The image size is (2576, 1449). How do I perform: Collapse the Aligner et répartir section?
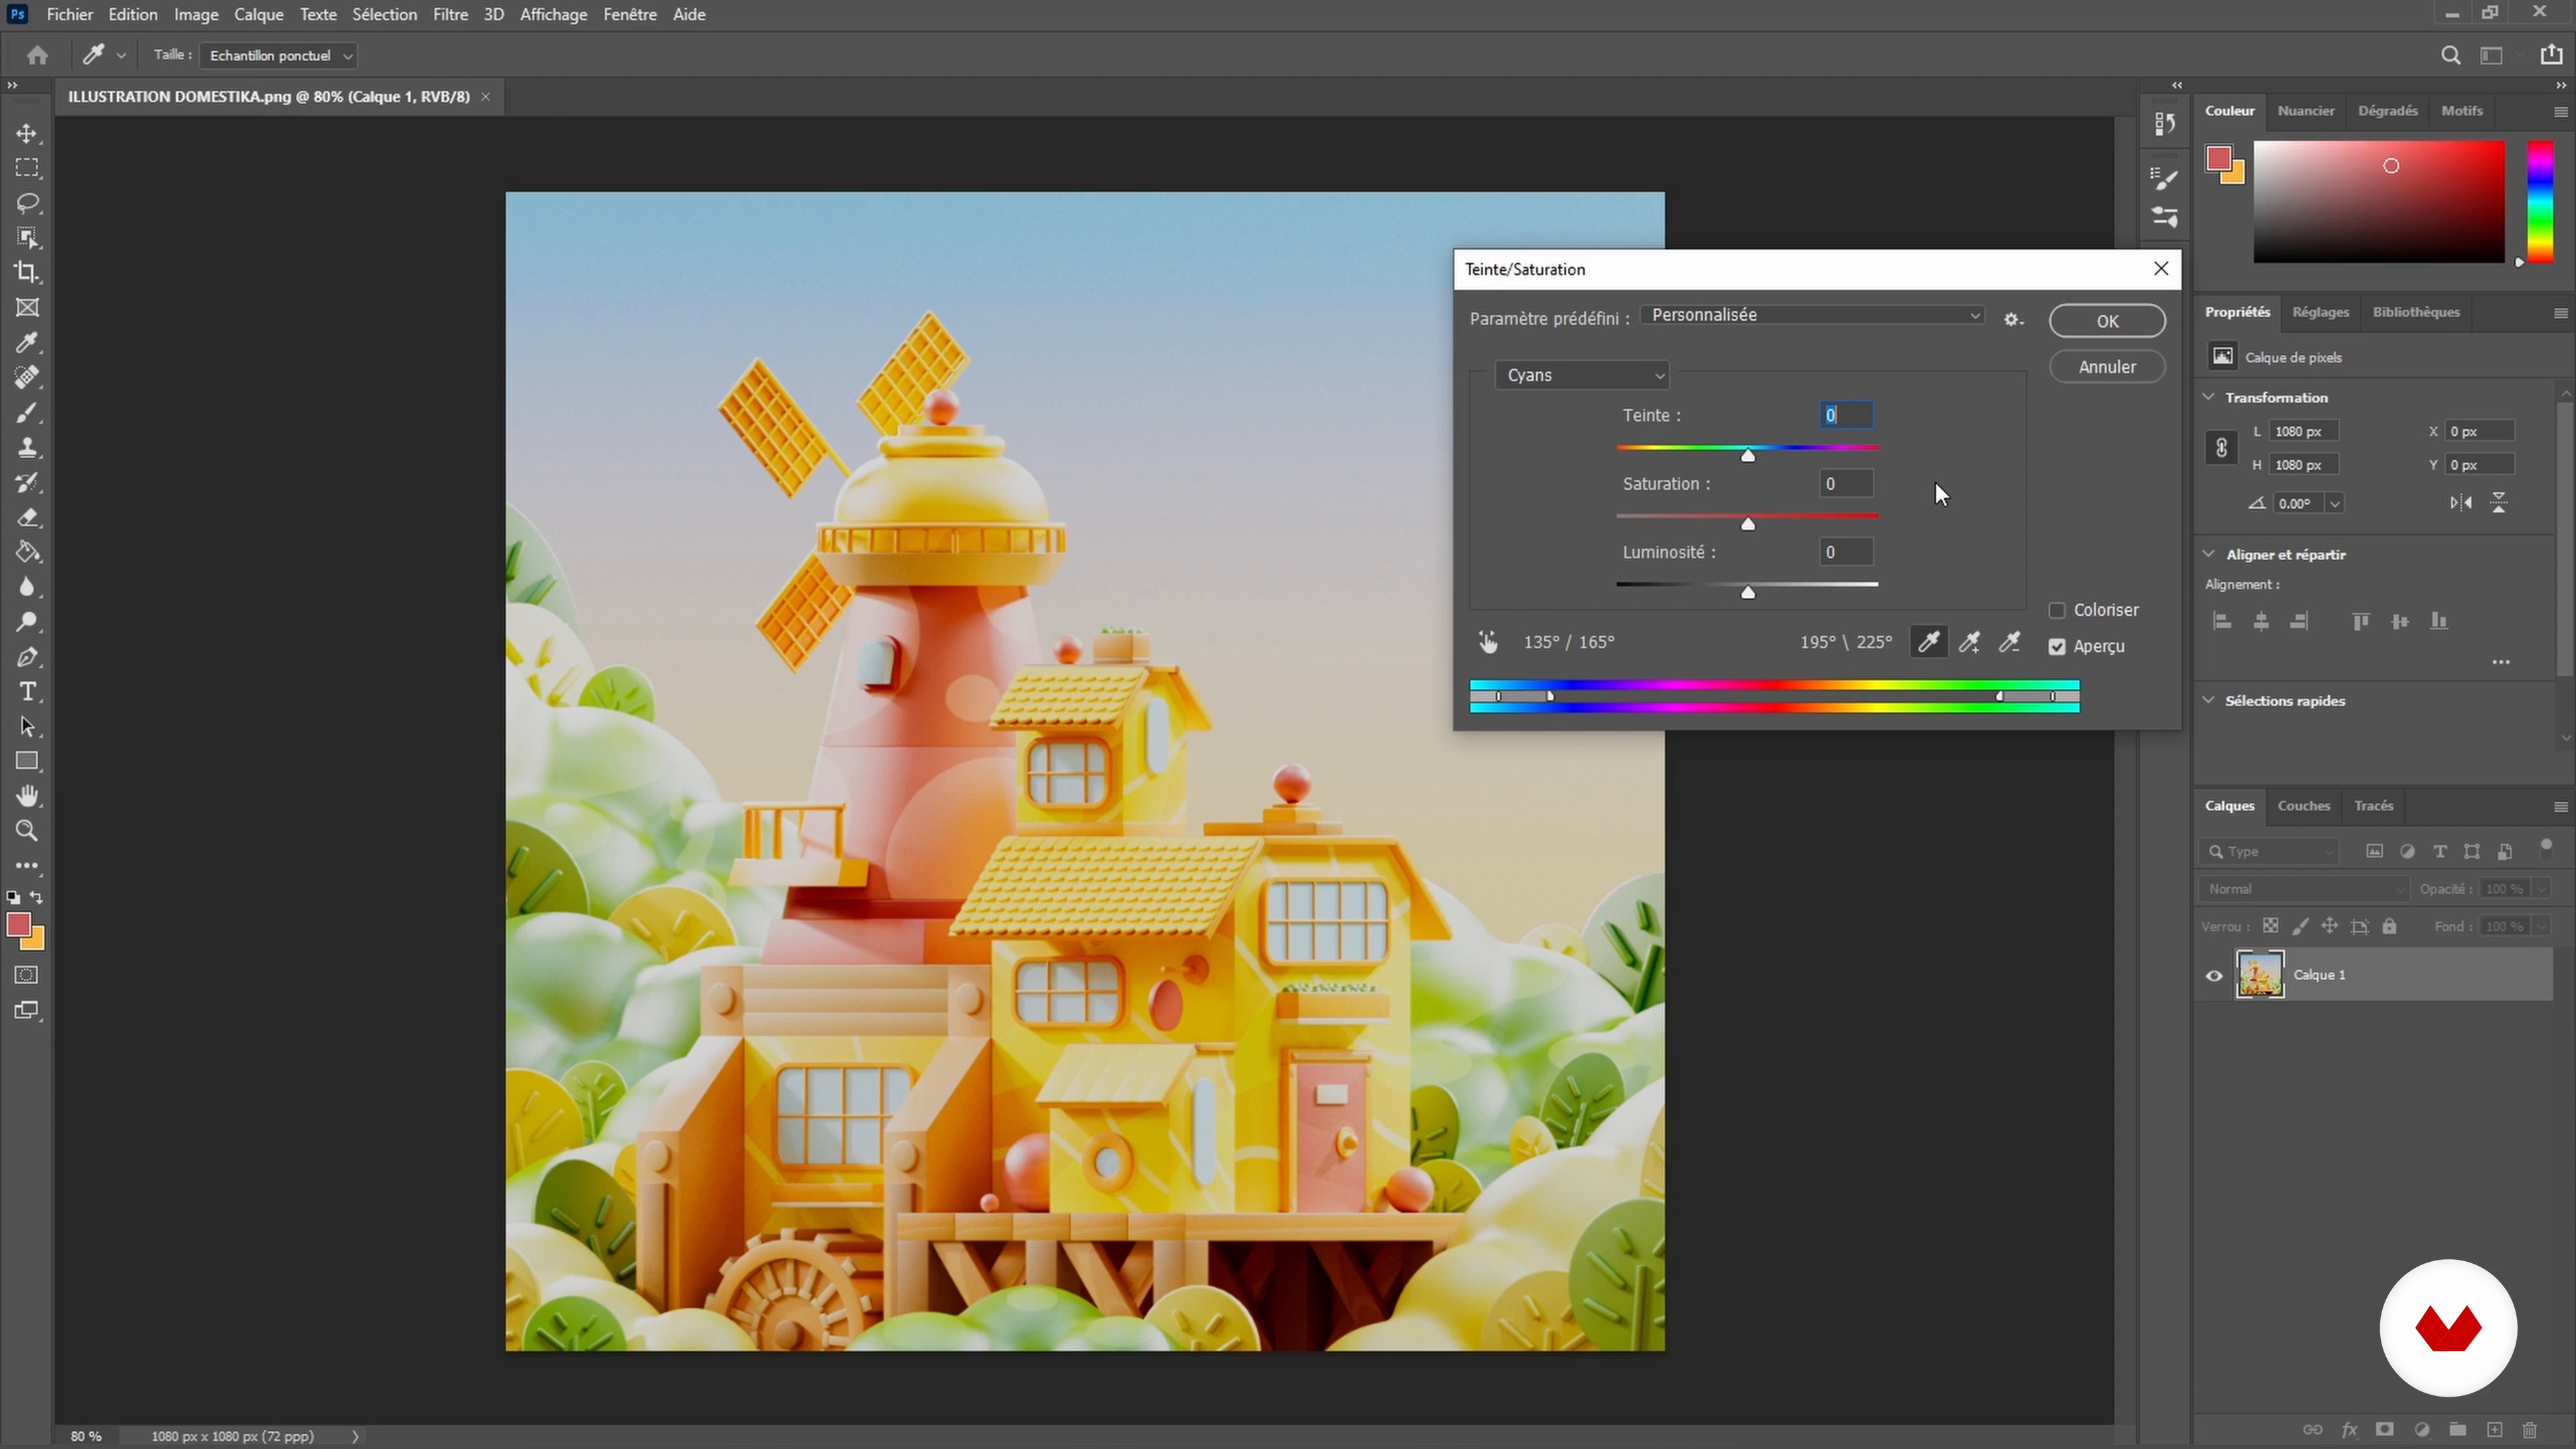pyautogui.click(x=2209, y=554)
